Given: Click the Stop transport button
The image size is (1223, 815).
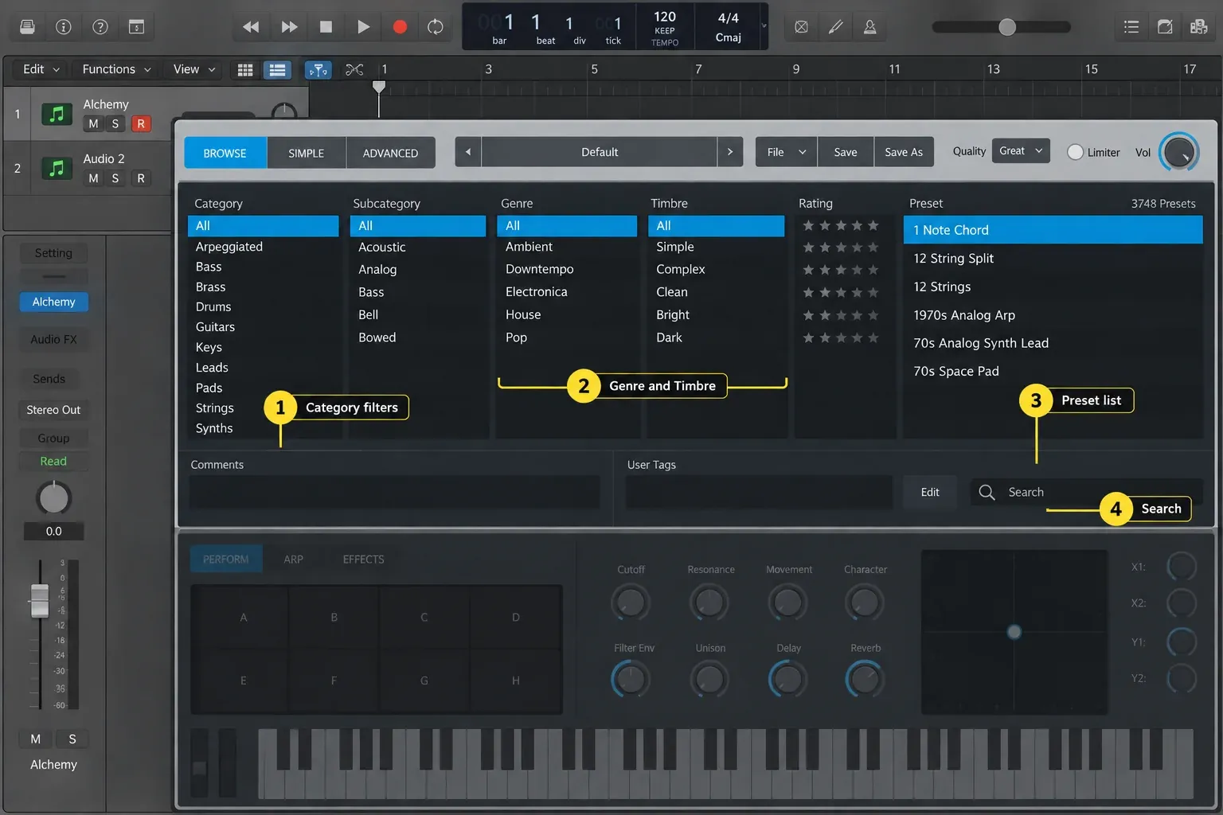Looking at the screenshot, I should coord(326,27).
